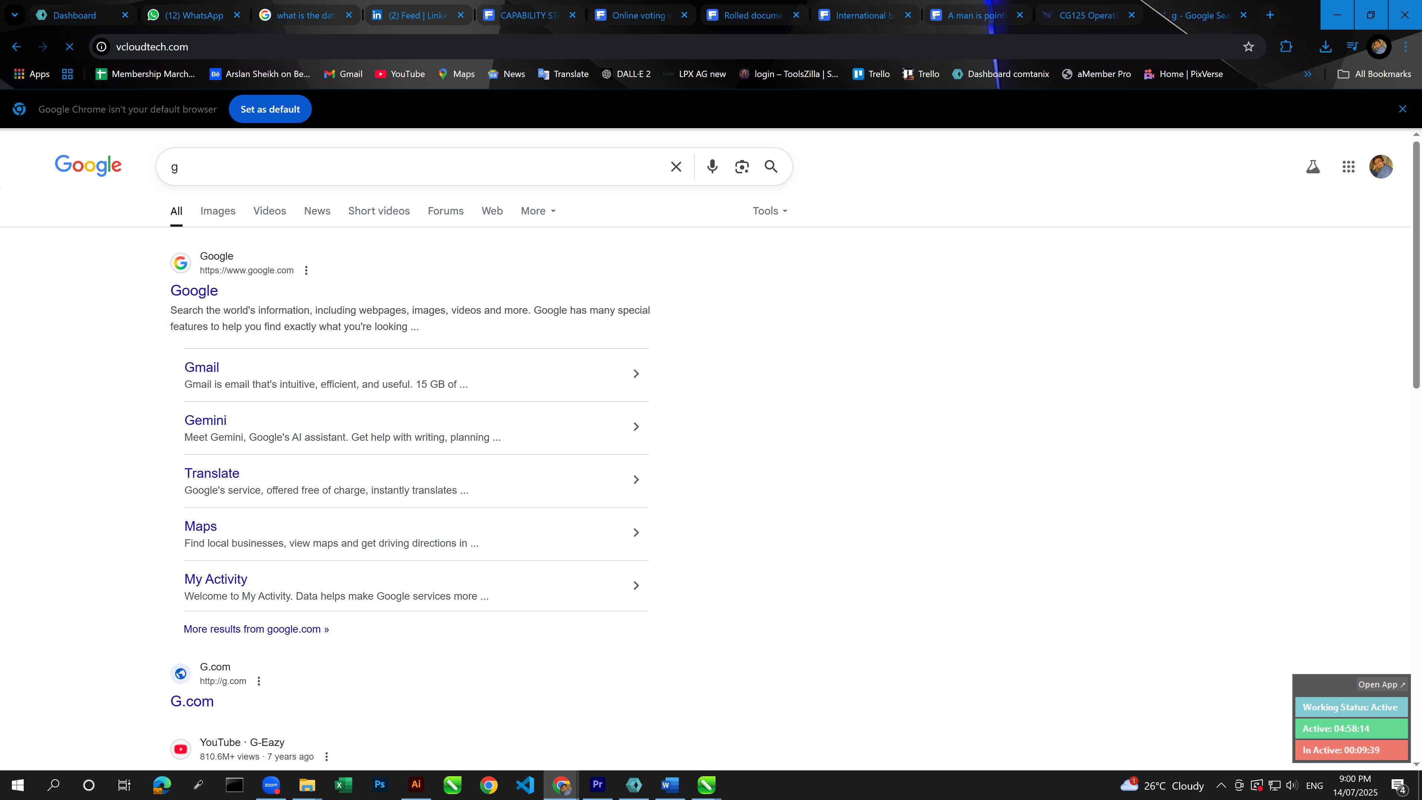Open Zoom from the taskbar
The height and width of the screenshot is (800, 1422).
click(270, 784)
